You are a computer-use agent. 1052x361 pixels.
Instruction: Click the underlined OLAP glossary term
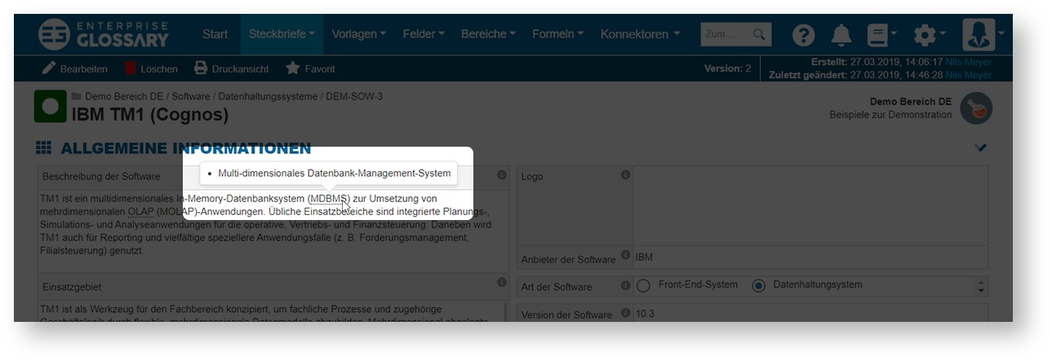click(140, 212)
